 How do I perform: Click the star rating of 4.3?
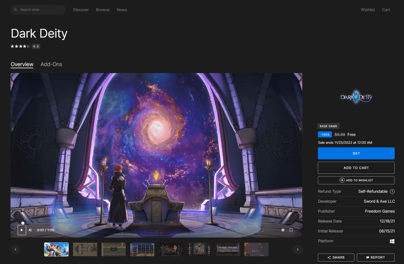click(20, 46)
